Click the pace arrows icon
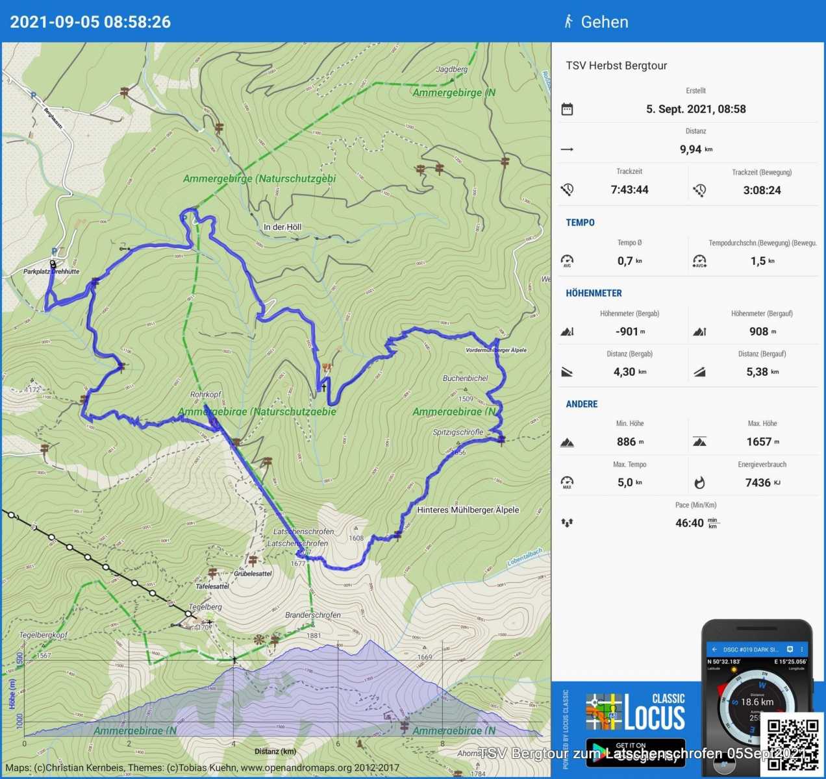This screenshot has height=779, width=826. 567,523
